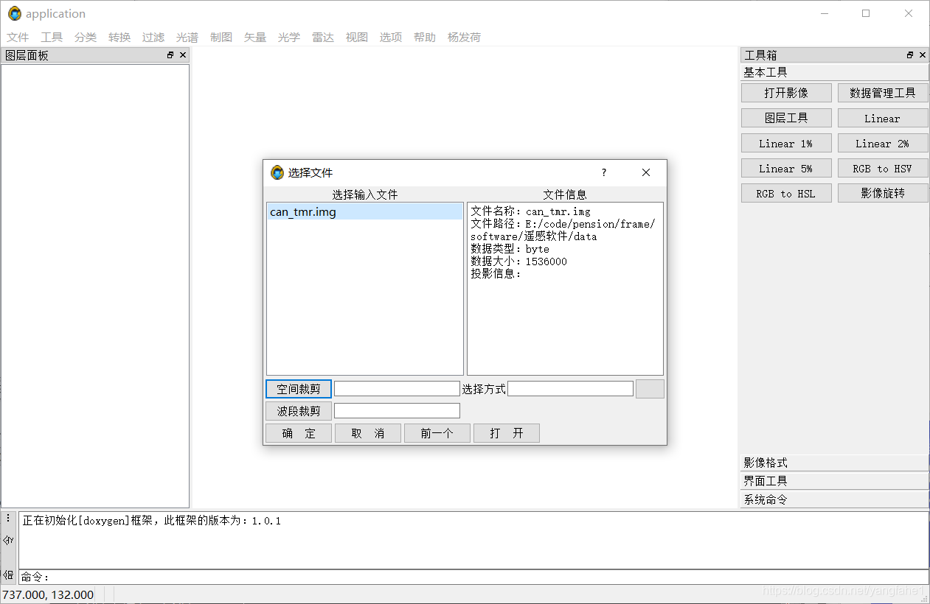
Task: Click the 空间裁剪 text field
Action: 397,389
